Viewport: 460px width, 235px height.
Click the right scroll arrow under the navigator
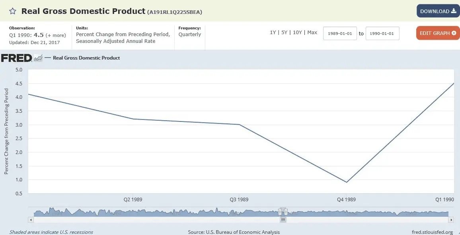[x=451, y=220]
